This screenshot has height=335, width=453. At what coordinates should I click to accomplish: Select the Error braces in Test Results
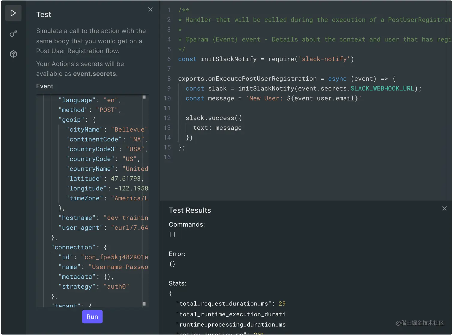172,264
